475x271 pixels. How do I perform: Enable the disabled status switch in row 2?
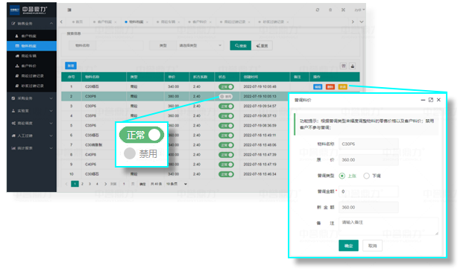coord(226,97)
